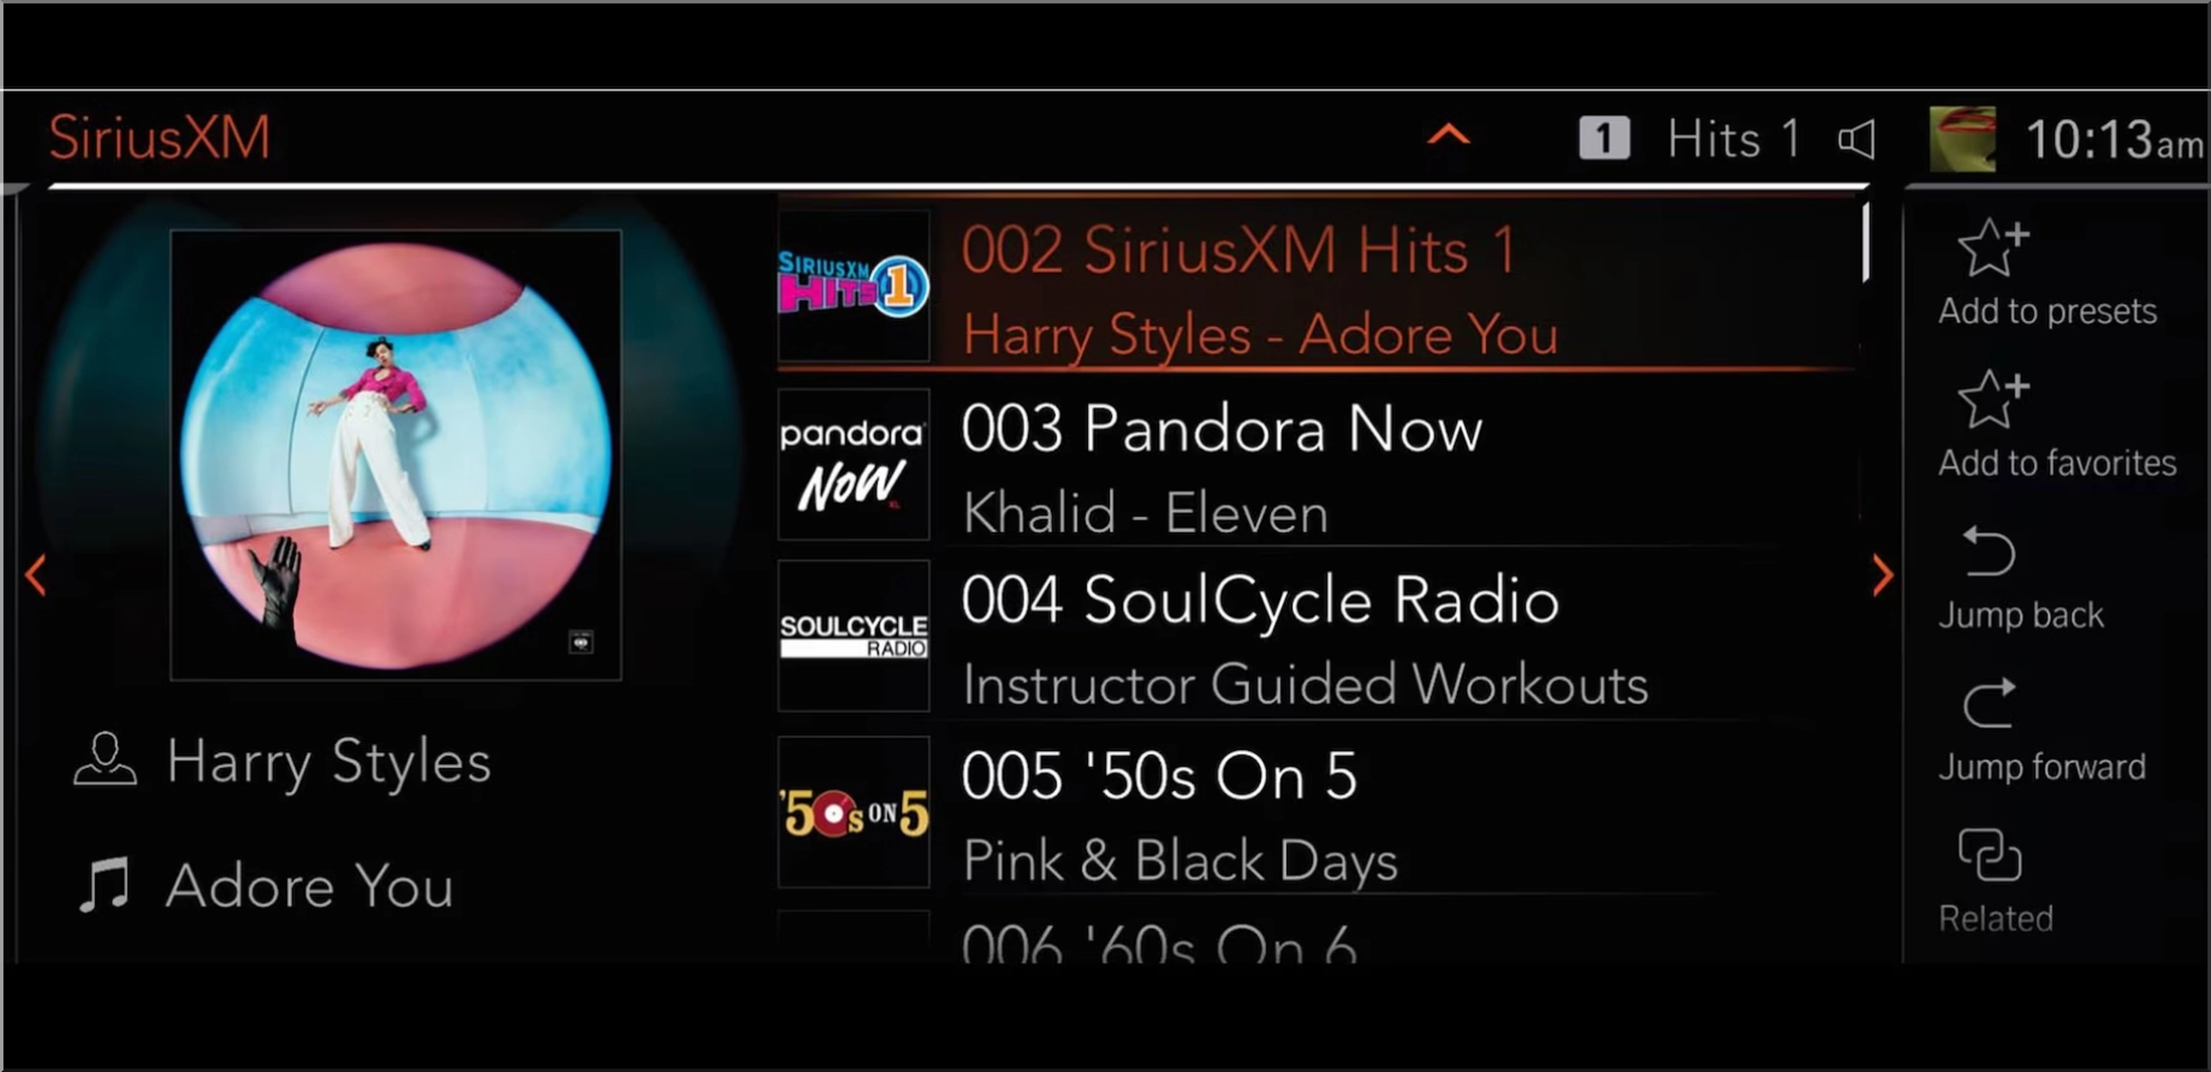Expand the top bar with the up chevron

1448,136
